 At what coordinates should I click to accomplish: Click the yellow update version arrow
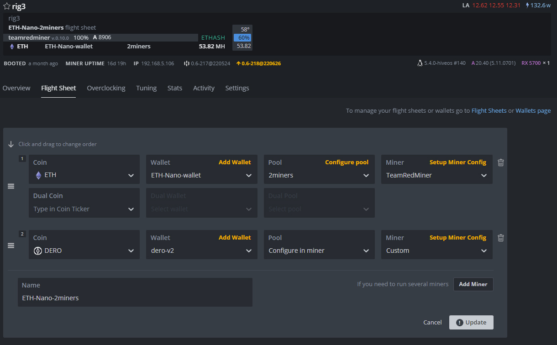(x=238, y=63)
